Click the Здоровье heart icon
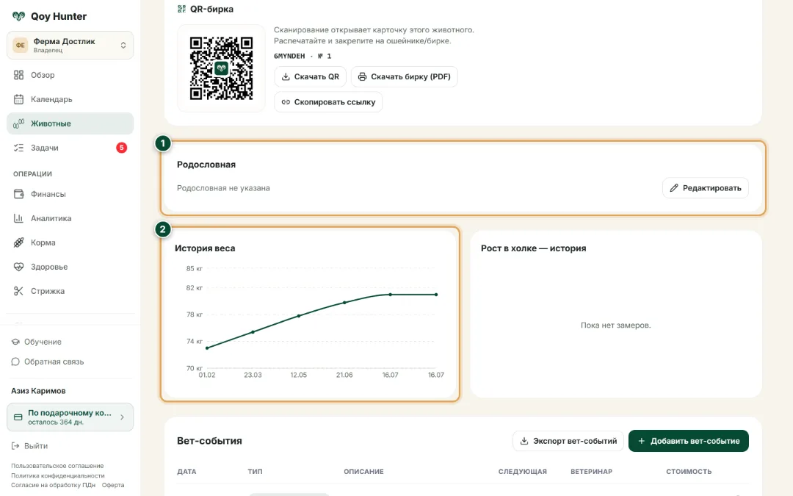This screenshot has height=496, width=793. coord(18,267)
